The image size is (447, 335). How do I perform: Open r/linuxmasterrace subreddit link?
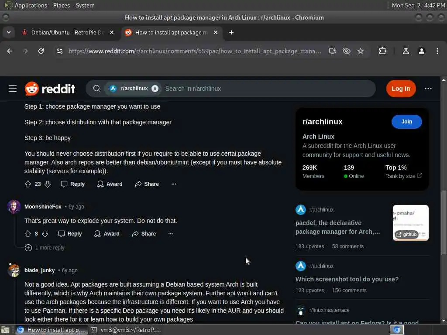pyautogui.click(x=329, y=310)
